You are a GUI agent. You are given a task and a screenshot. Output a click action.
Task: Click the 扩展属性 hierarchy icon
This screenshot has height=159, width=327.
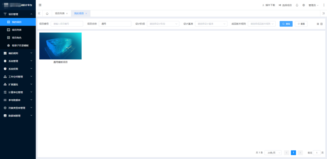[5, 84]
